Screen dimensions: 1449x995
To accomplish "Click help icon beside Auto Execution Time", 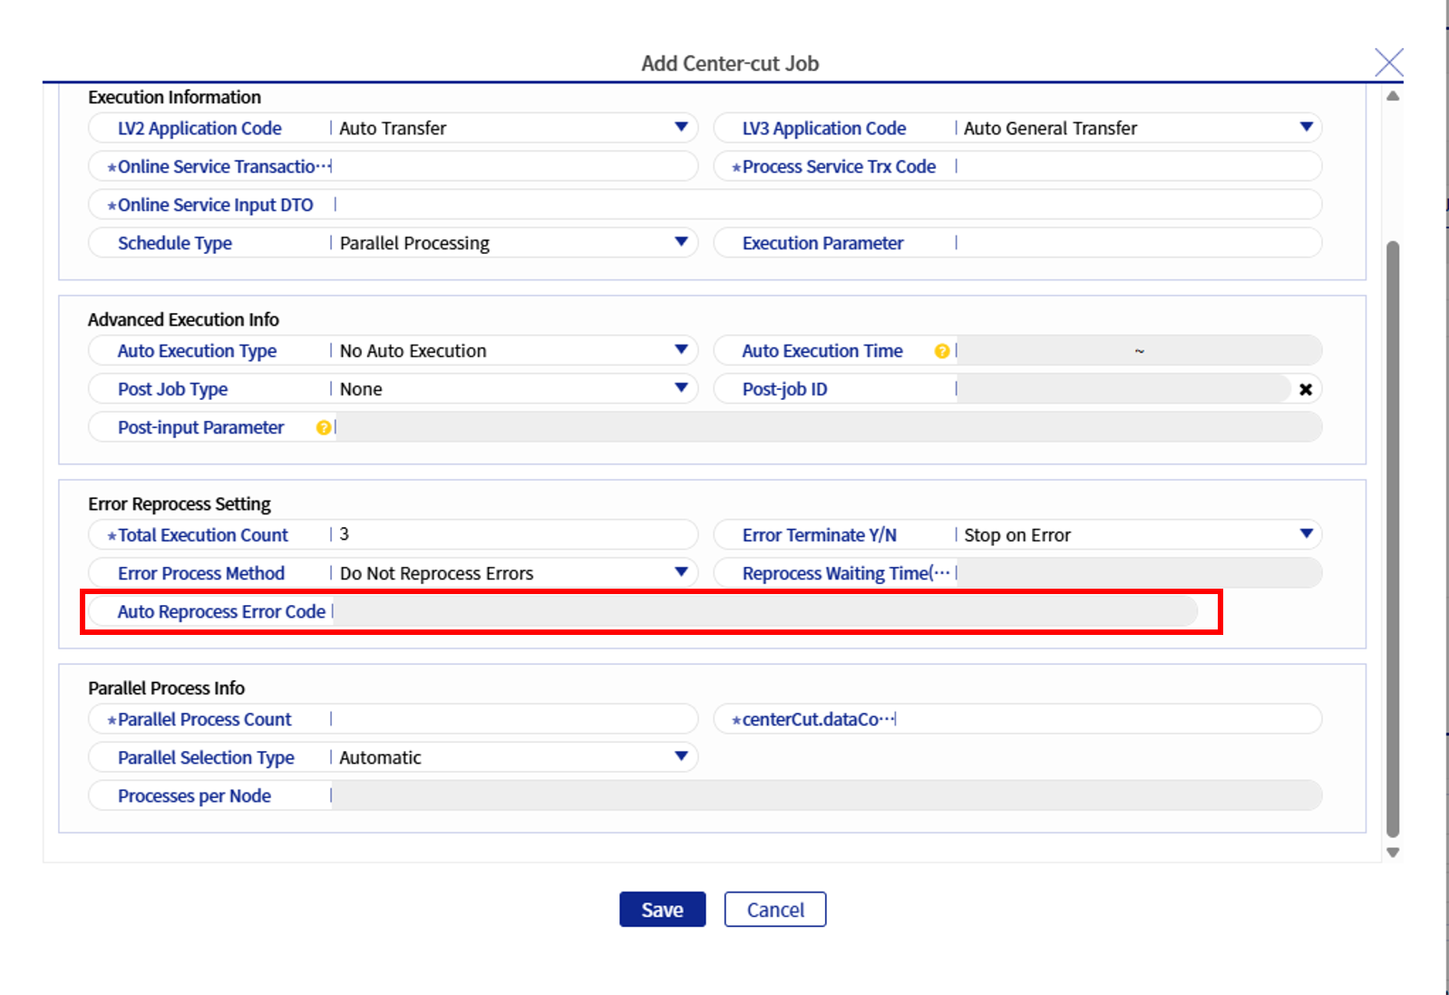I will coord(941,351).
